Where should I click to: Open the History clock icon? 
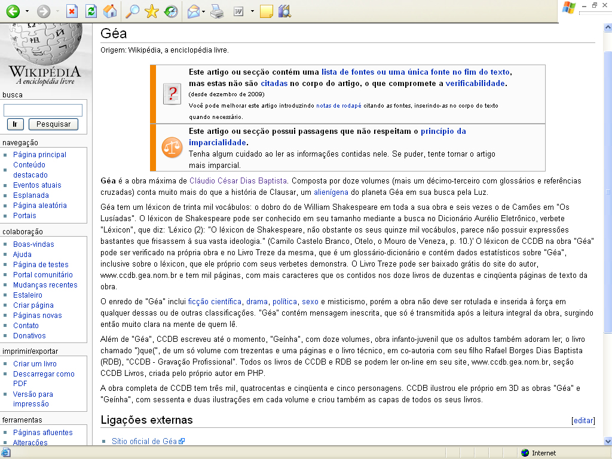tap(171, 11)
